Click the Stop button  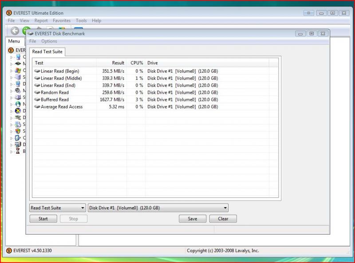tap(73, 219)
